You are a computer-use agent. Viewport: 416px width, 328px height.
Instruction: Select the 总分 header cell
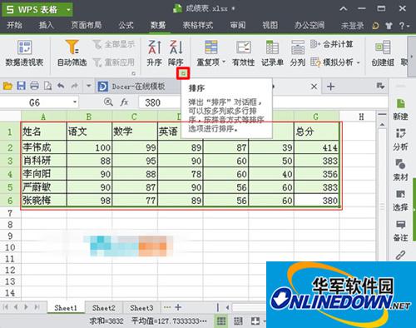317,132
